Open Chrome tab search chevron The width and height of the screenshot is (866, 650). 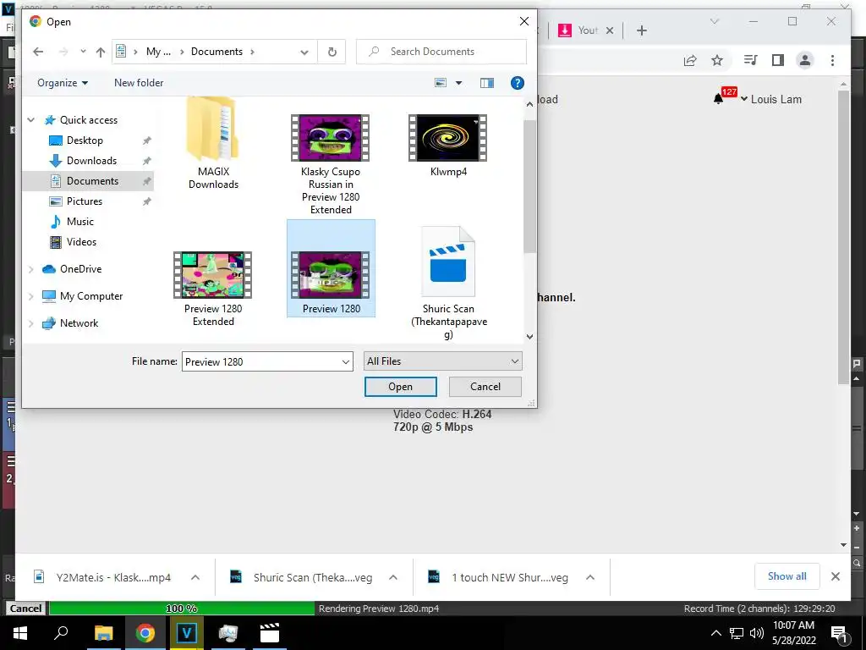[714, 21]
